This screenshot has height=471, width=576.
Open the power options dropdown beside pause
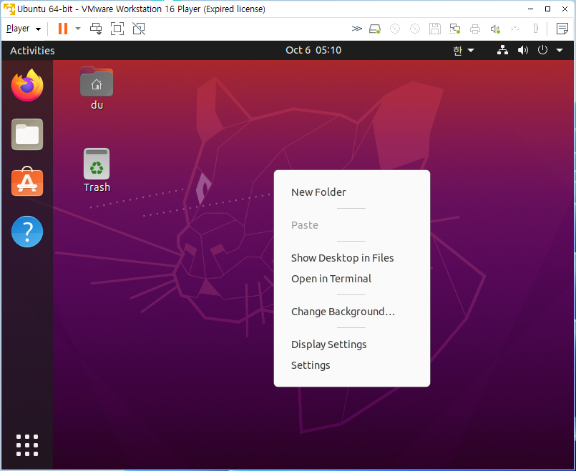coord(78,29)
